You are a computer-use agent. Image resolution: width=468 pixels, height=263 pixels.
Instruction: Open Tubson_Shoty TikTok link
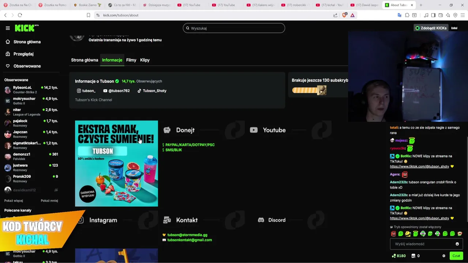(x=152, y=91)
